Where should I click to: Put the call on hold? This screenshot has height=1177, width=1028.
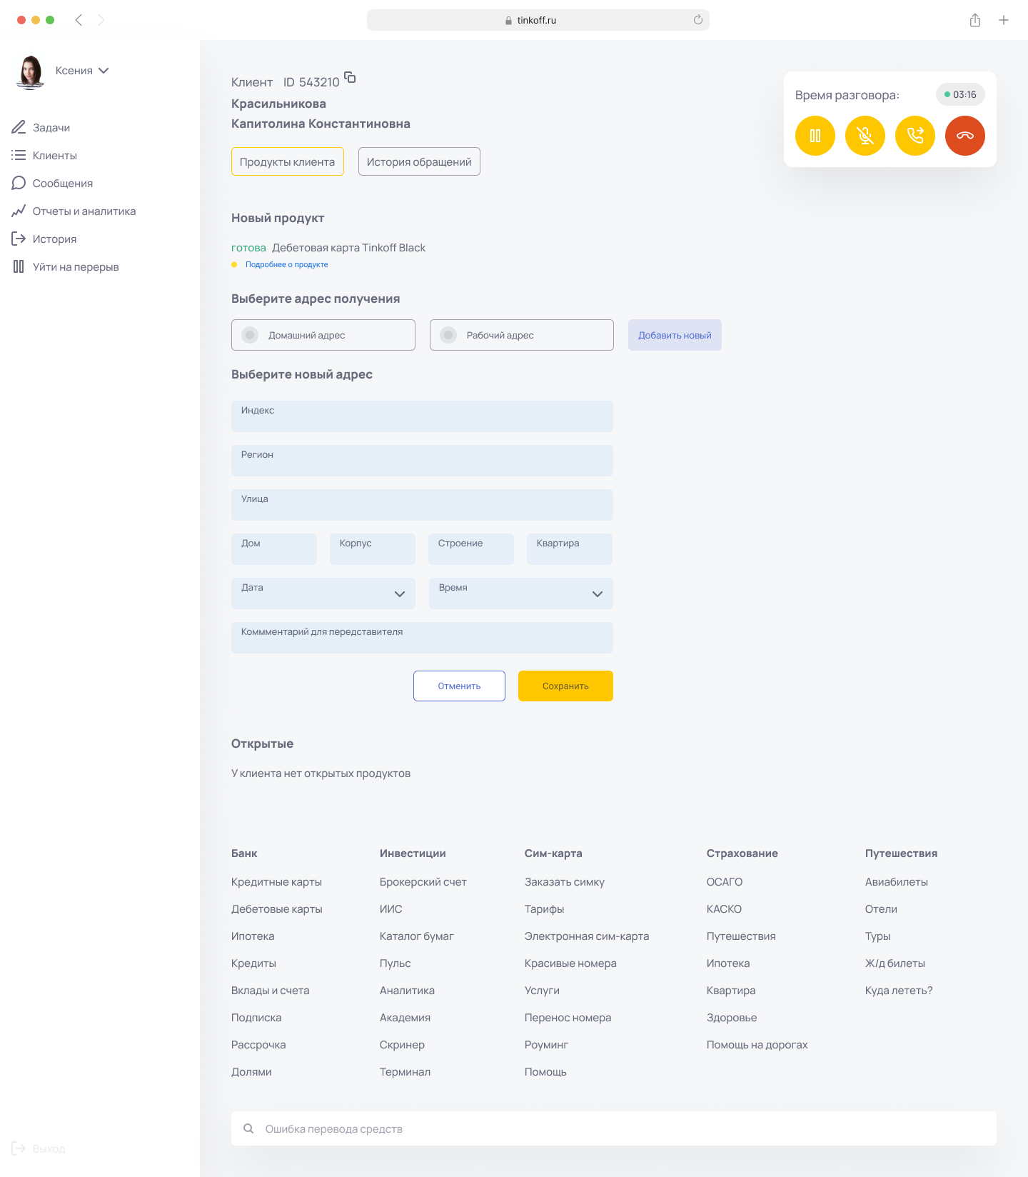(815, 136)
